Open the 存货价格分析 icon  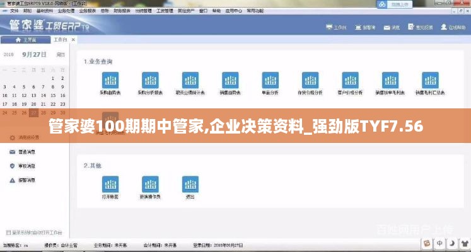310,80
